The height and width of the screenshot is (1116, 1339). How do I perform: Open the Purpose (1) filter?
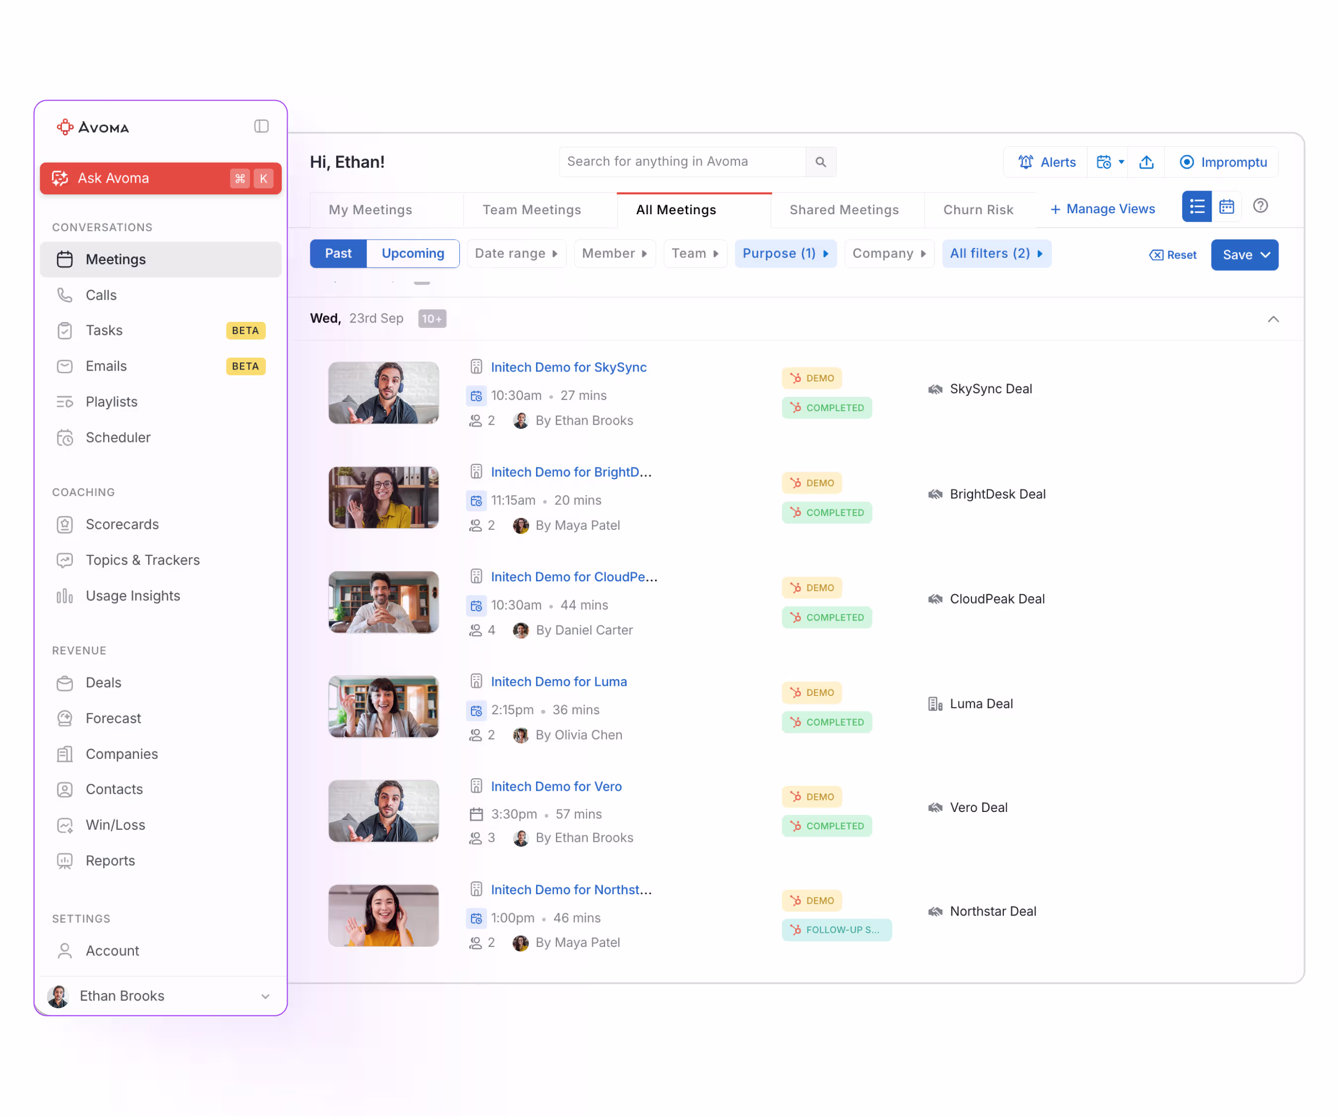[x=785, y=254]
